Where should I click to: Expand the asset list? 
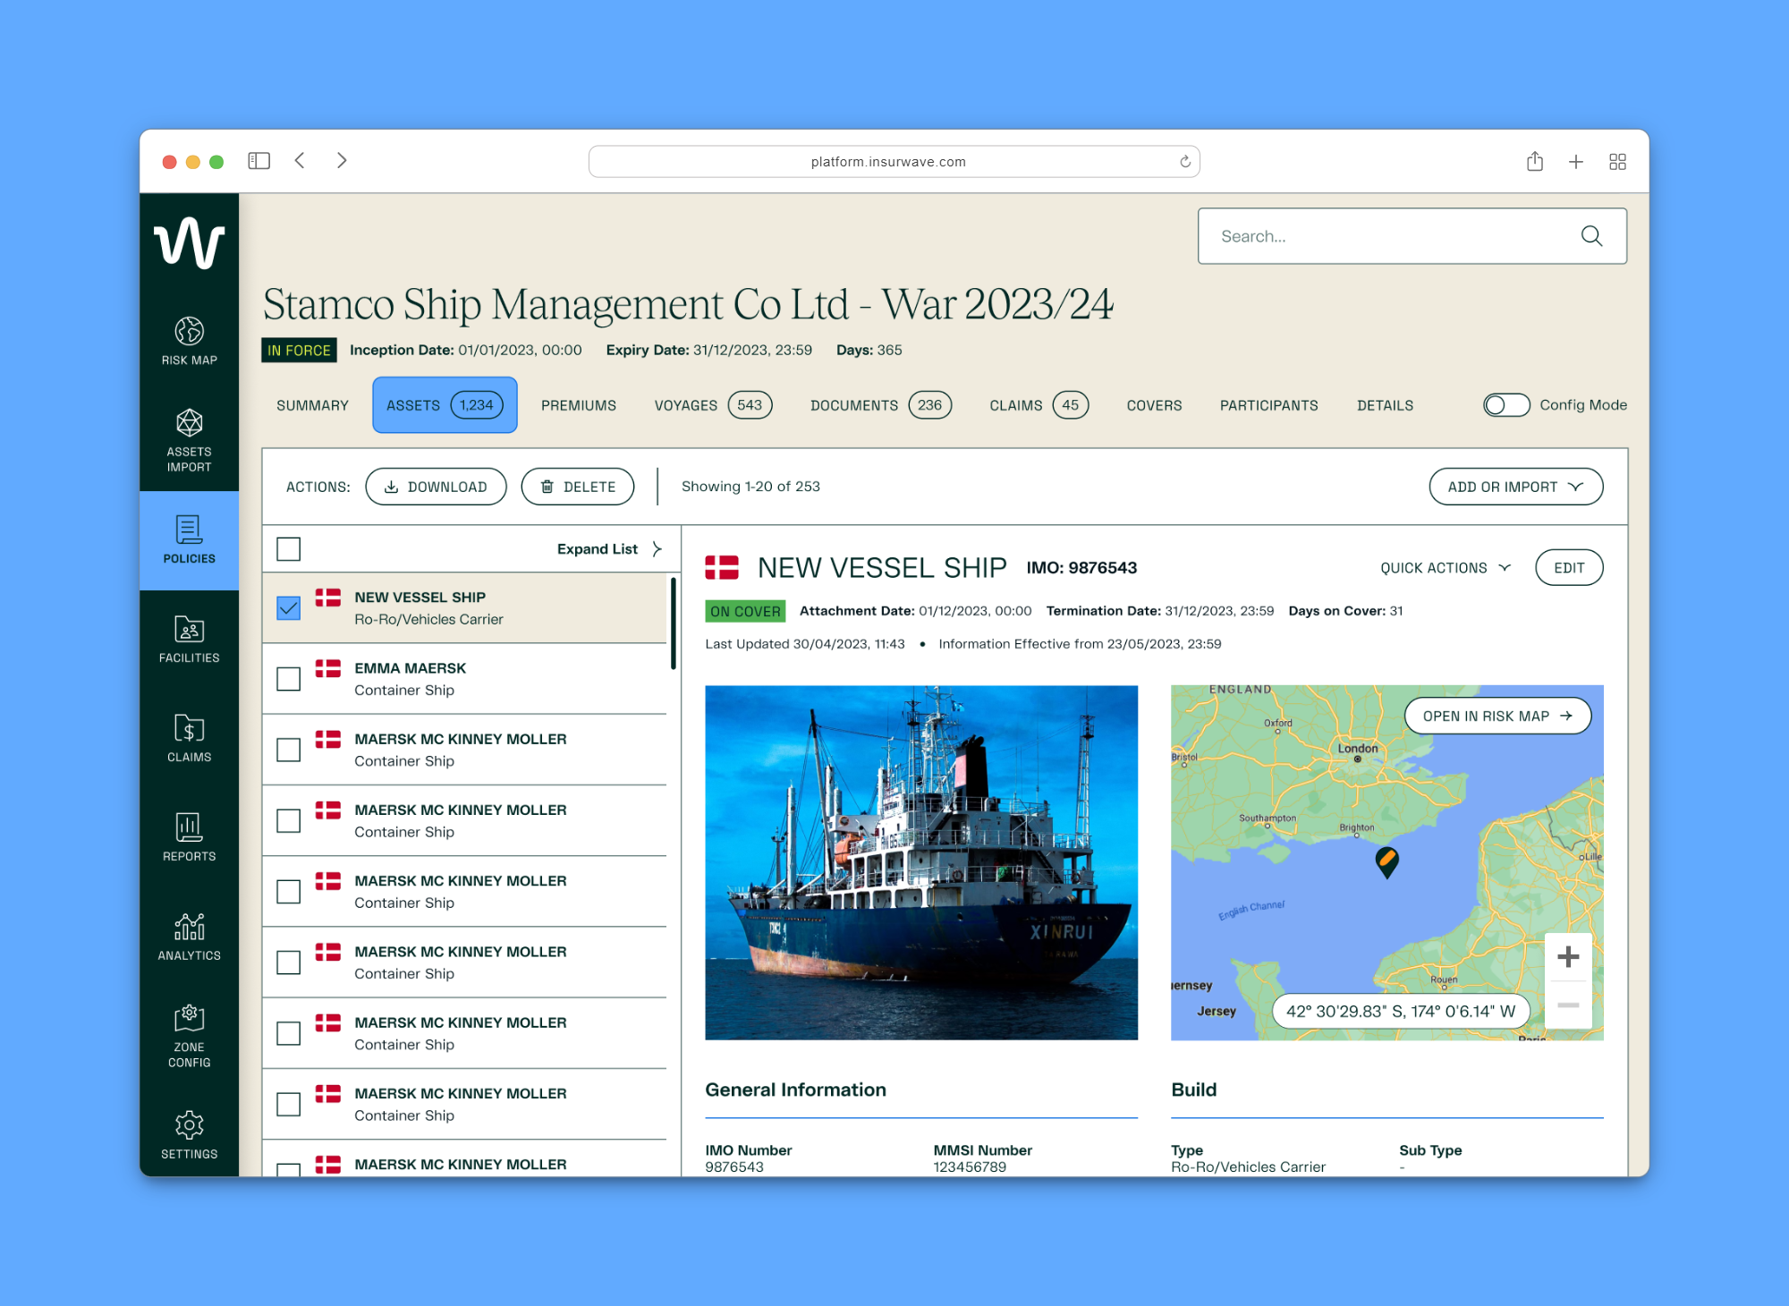(609, 549)
